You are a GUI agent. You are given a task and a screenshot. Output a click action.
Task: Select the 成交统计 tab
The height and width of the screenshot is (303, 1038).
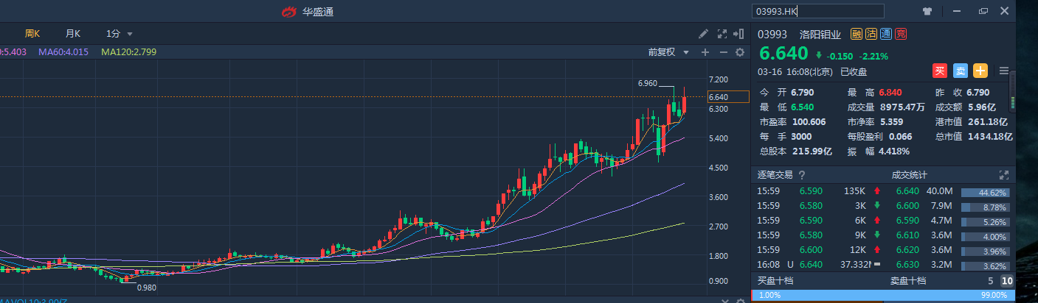click(910, 175)
